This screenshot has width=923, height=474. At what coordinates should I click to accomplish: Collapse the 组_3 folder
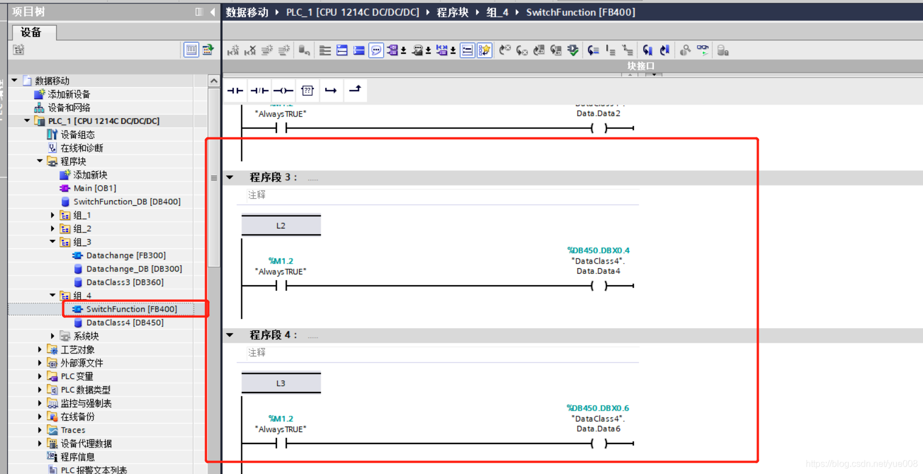click(x=53, y=242)
